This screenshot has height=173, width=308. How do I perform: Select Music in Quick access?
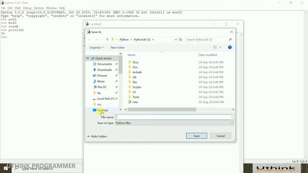tap(101, 81)
